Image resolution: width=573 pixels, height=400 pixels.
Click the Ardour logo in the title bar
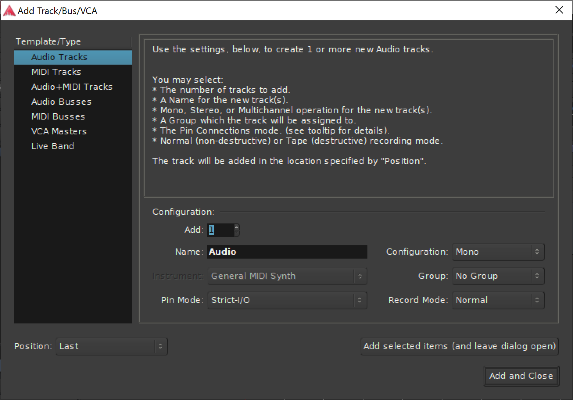click(x=9, y=11)
